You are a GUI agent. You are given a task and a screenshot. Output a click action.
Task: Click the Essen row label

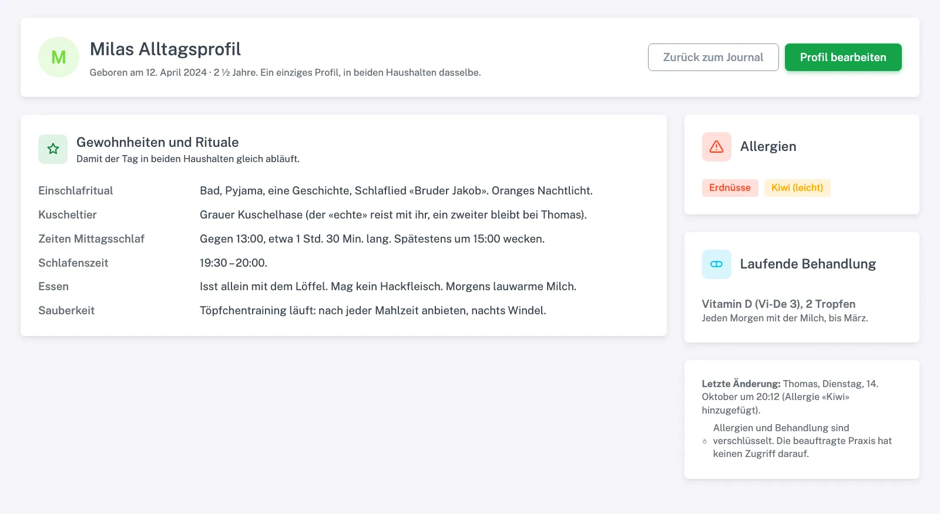point(53,286)
